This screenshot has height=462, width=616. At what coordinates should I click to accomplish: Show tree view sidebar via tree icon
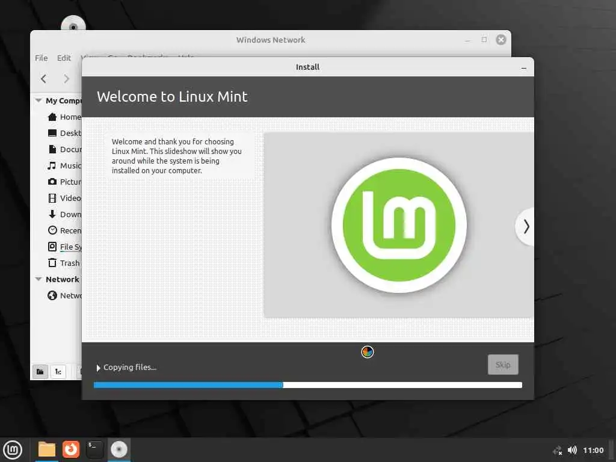(58, 371)
